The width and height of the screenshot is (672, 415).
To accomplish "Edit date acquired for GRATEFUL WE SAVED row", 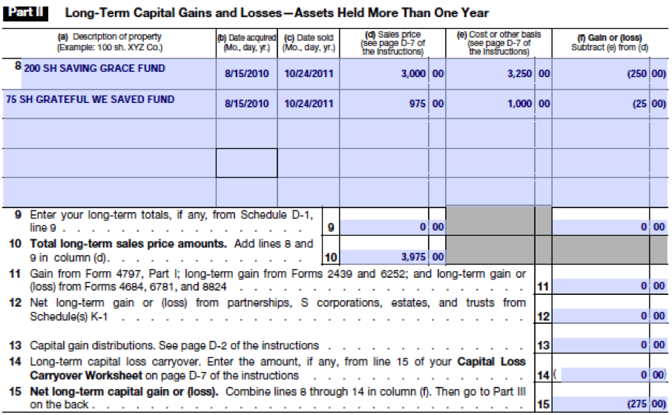I will (247, 104).
